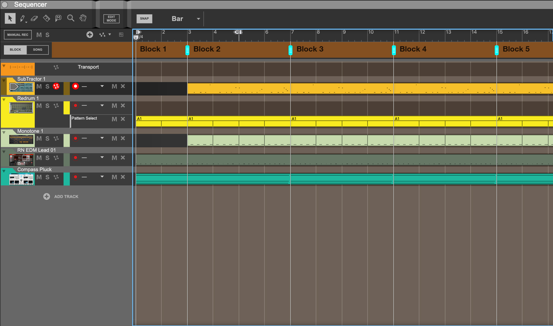Open SubTractor 1 lane dropdown arrow
The height and width of the screenshot is (326, 553).
click(102, 86)
